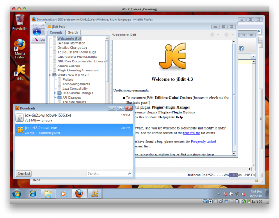This screenshot has height=218, width=279.
Task: Select Preface tree item
Action: click(x=68, y=79)
